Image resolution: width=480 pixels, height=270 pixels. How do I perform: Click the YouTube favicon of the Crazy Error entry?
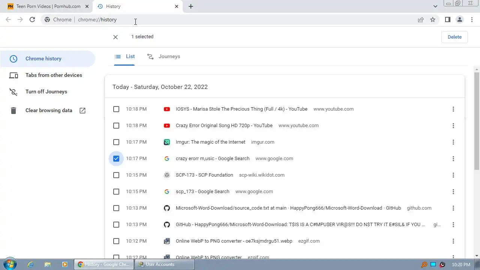(167, 126)
